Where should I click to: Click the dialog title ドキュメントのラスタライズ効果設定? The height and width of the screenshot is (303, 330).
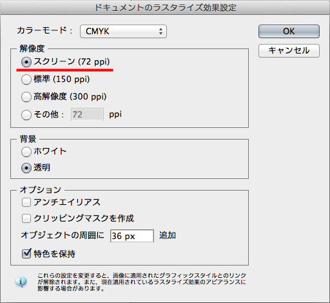pos(165,8)
